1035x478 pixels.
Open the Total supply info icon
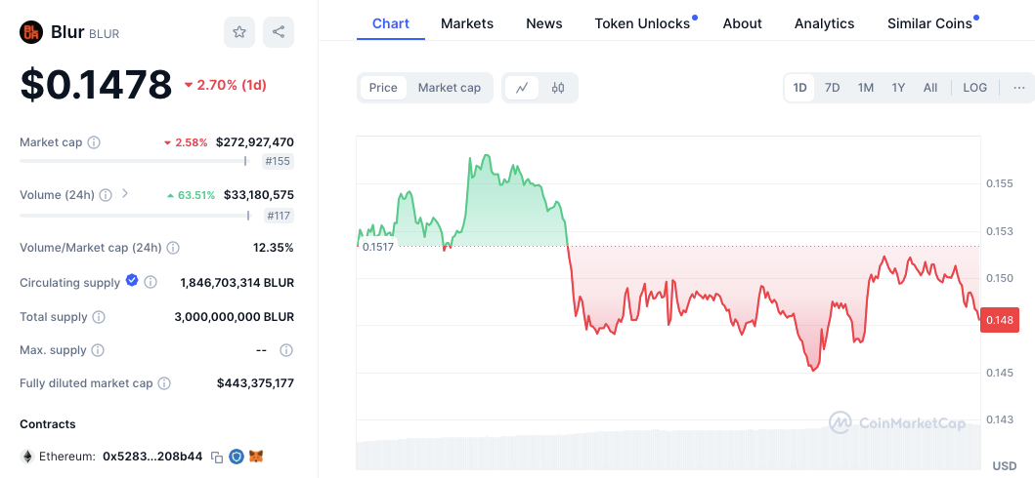99,317
